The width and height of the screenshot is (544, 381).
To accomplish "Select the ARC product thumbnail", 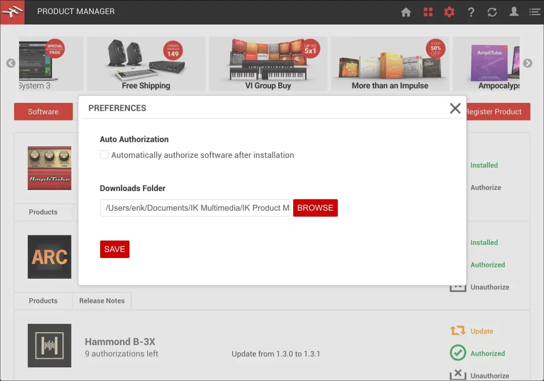I will coord(49,257).
